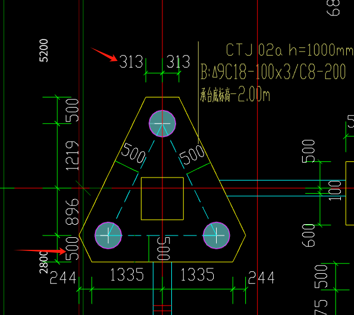354x315 pixels.
Task: Select the left "1335" bottom dimension
Action: (x=127, y=275)
